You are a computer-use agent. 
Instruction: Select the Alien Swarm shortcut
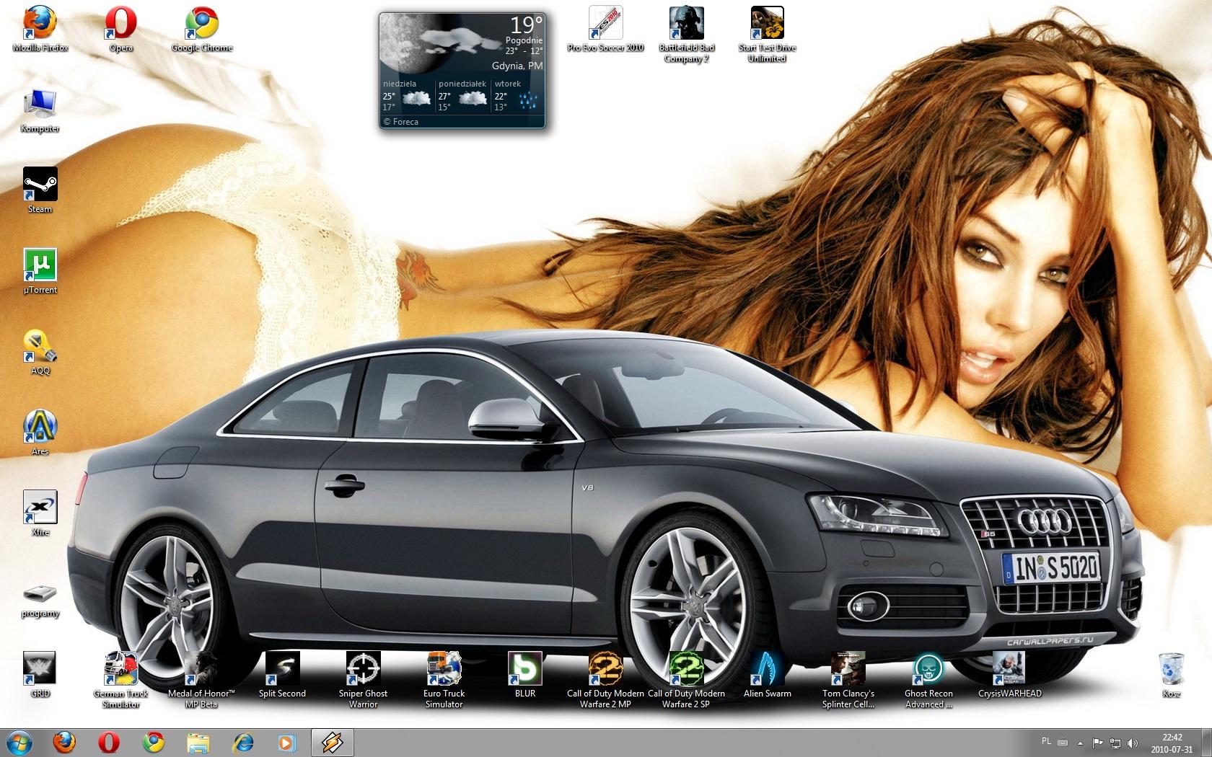pyautogui.click(x=768, y=676)
